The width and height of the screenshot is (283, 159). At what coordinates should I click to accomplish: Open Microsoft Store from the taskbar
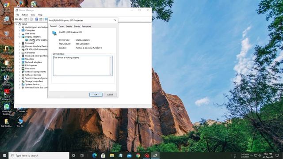coord(103,155)
